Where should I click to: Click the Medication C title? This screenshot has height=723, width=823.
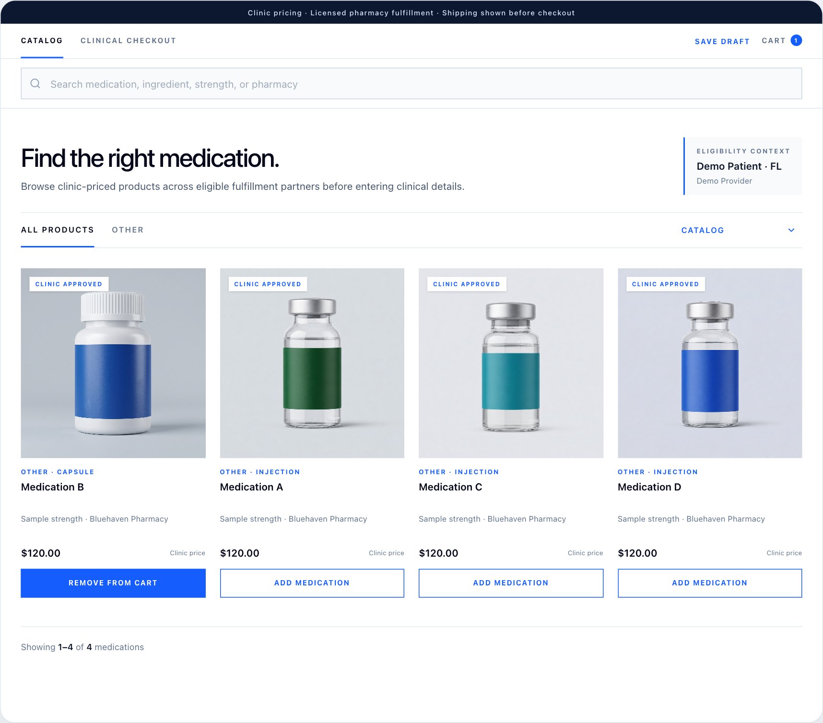pos(450,487)
